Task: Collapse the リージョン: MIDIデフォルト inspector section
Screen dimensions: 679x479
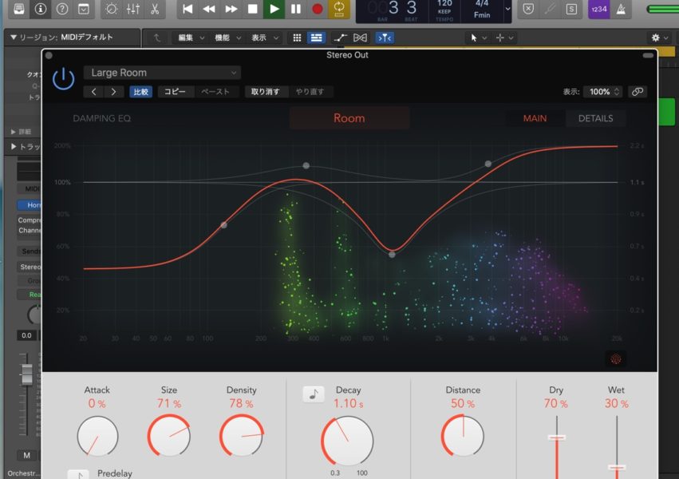Action: click(14, 38)
